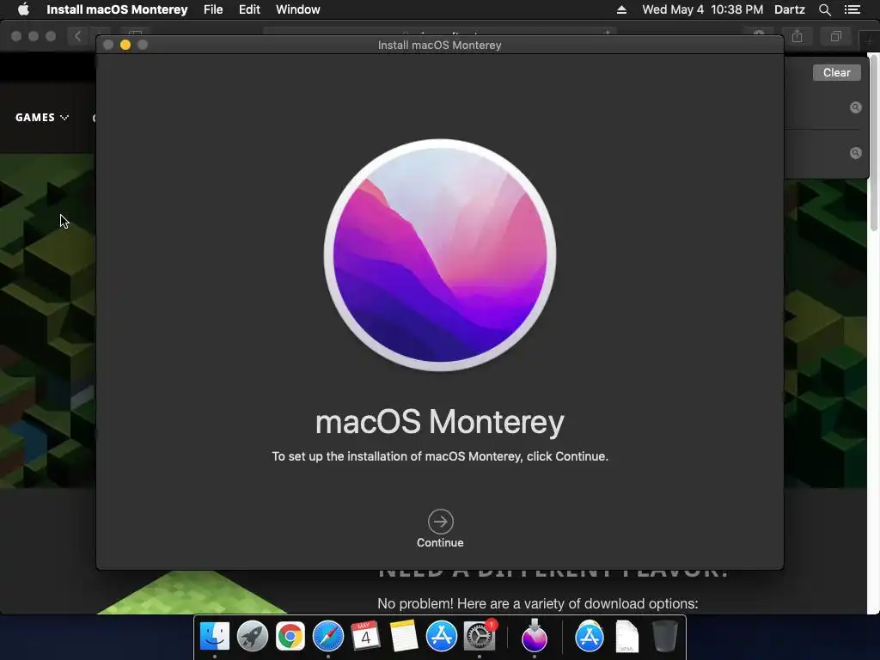Open the Install macOS Monterey app menu
This screenshot has height=660, width=880.
click(x=117, y=9)
